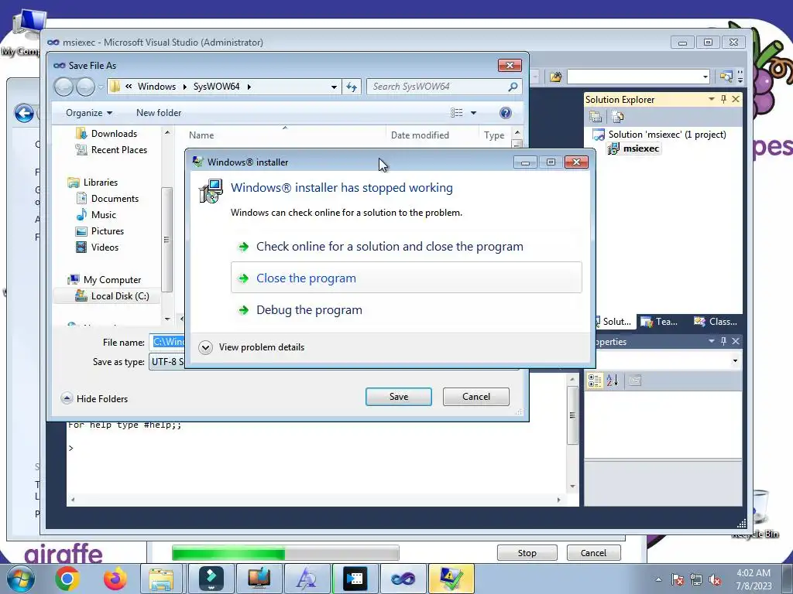Change view using the view icon
The height and width of the screenshot is (594, 793).
[x=457, y=113]
